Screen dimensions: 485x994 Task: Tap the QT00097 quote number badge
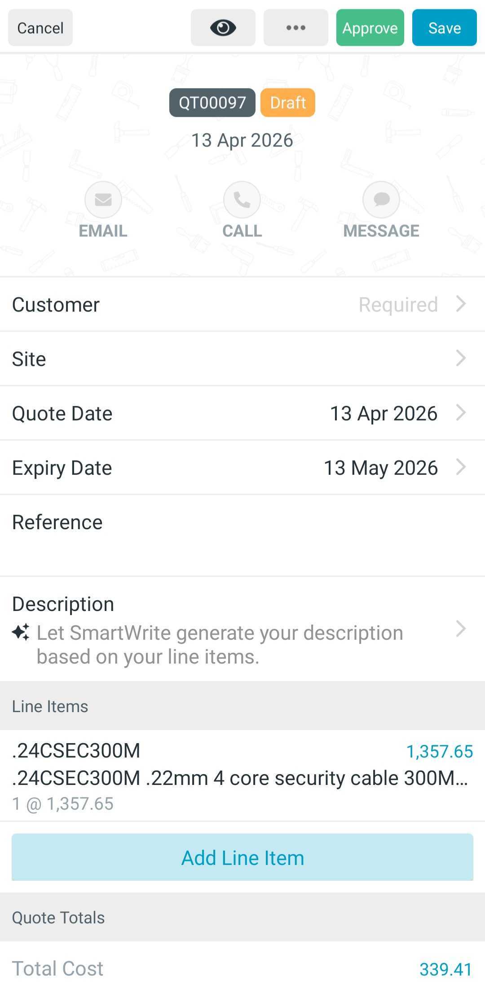click(212, 103)
